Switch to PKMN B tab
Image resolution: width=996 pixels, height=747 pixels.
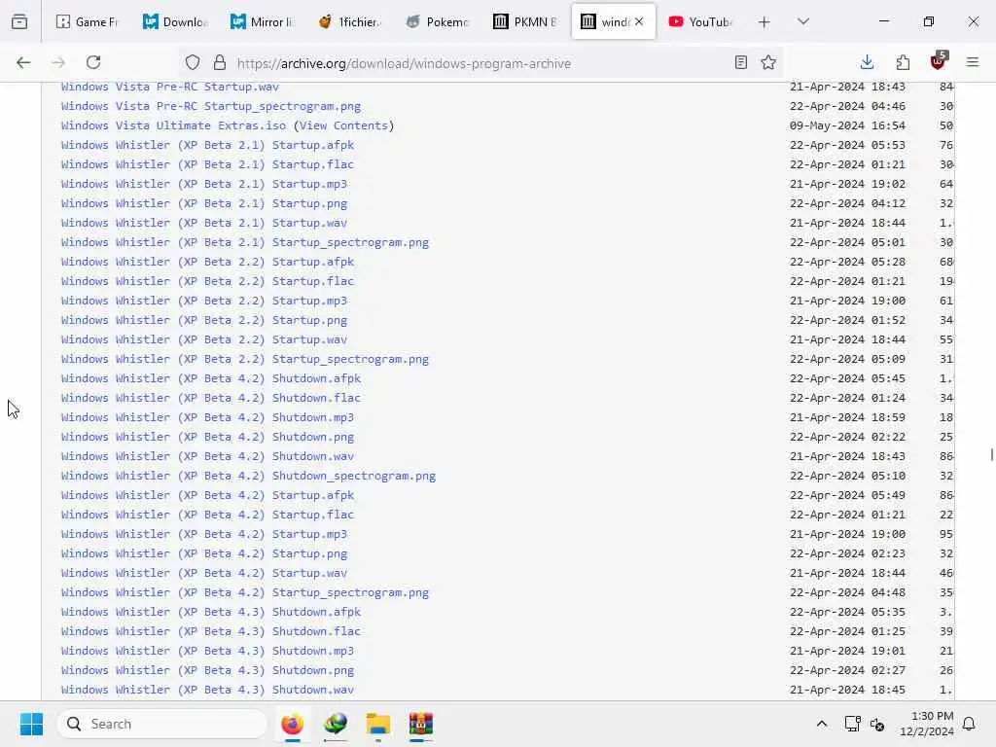click(525, 21)
